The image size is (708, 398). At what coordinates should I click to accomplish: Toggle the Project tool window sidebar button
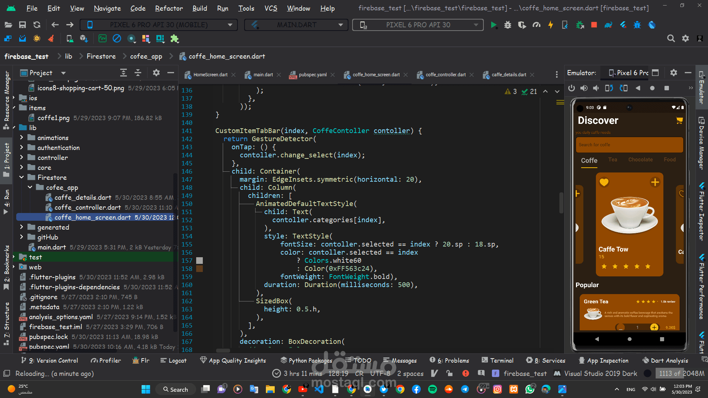coord(7,158)
